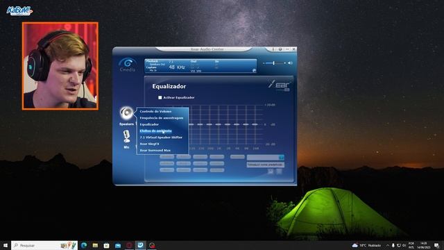Viewport: 444px width, 250px height.
Task: Save the custom equalizer preset icon
Action: 271,172
